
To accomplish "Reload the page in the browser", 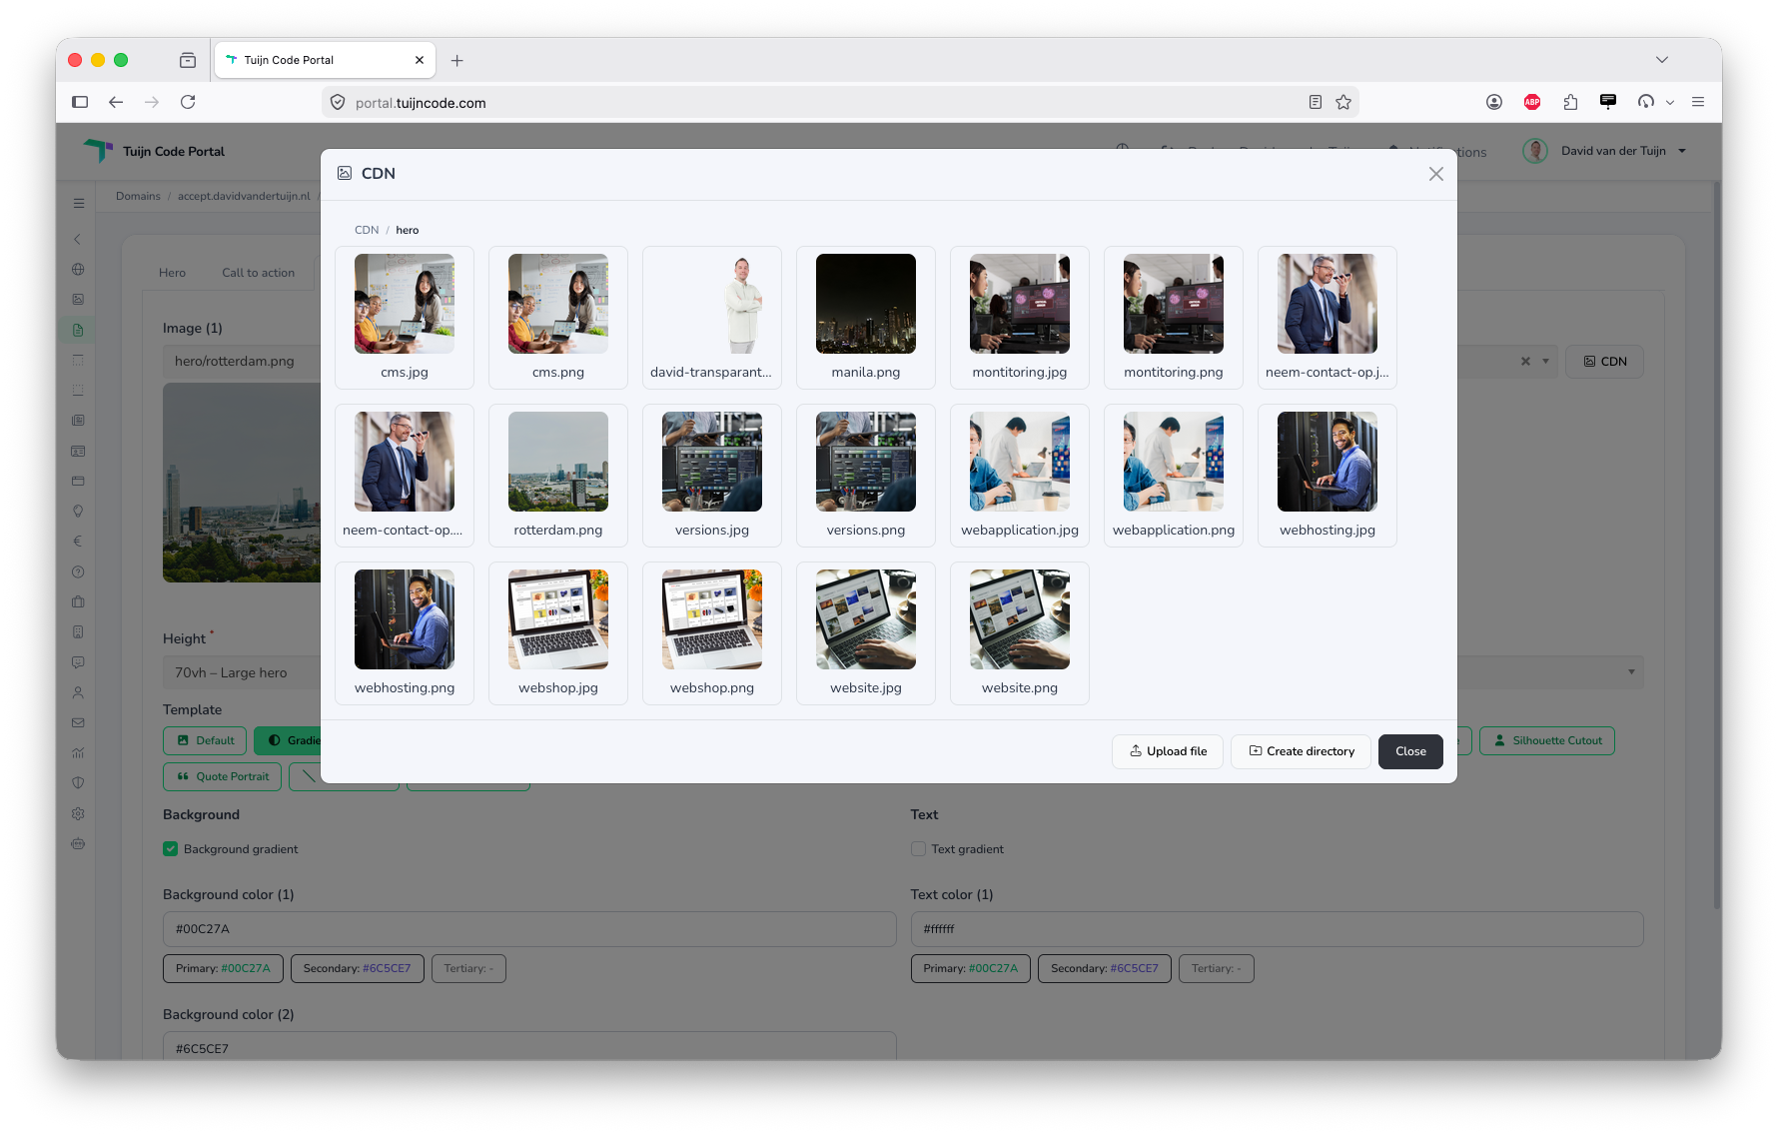I will tap(188, 102).
